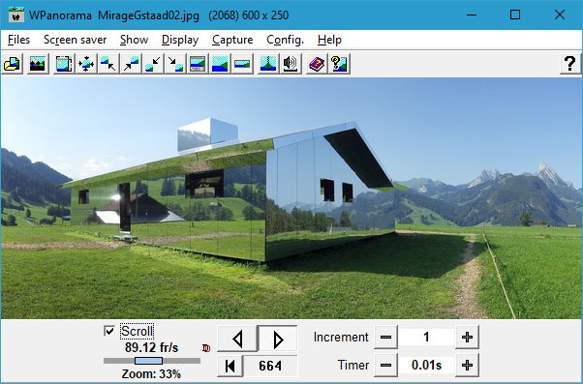
Task: Click the Zoom: 33% label
Action: click(151, 374)
